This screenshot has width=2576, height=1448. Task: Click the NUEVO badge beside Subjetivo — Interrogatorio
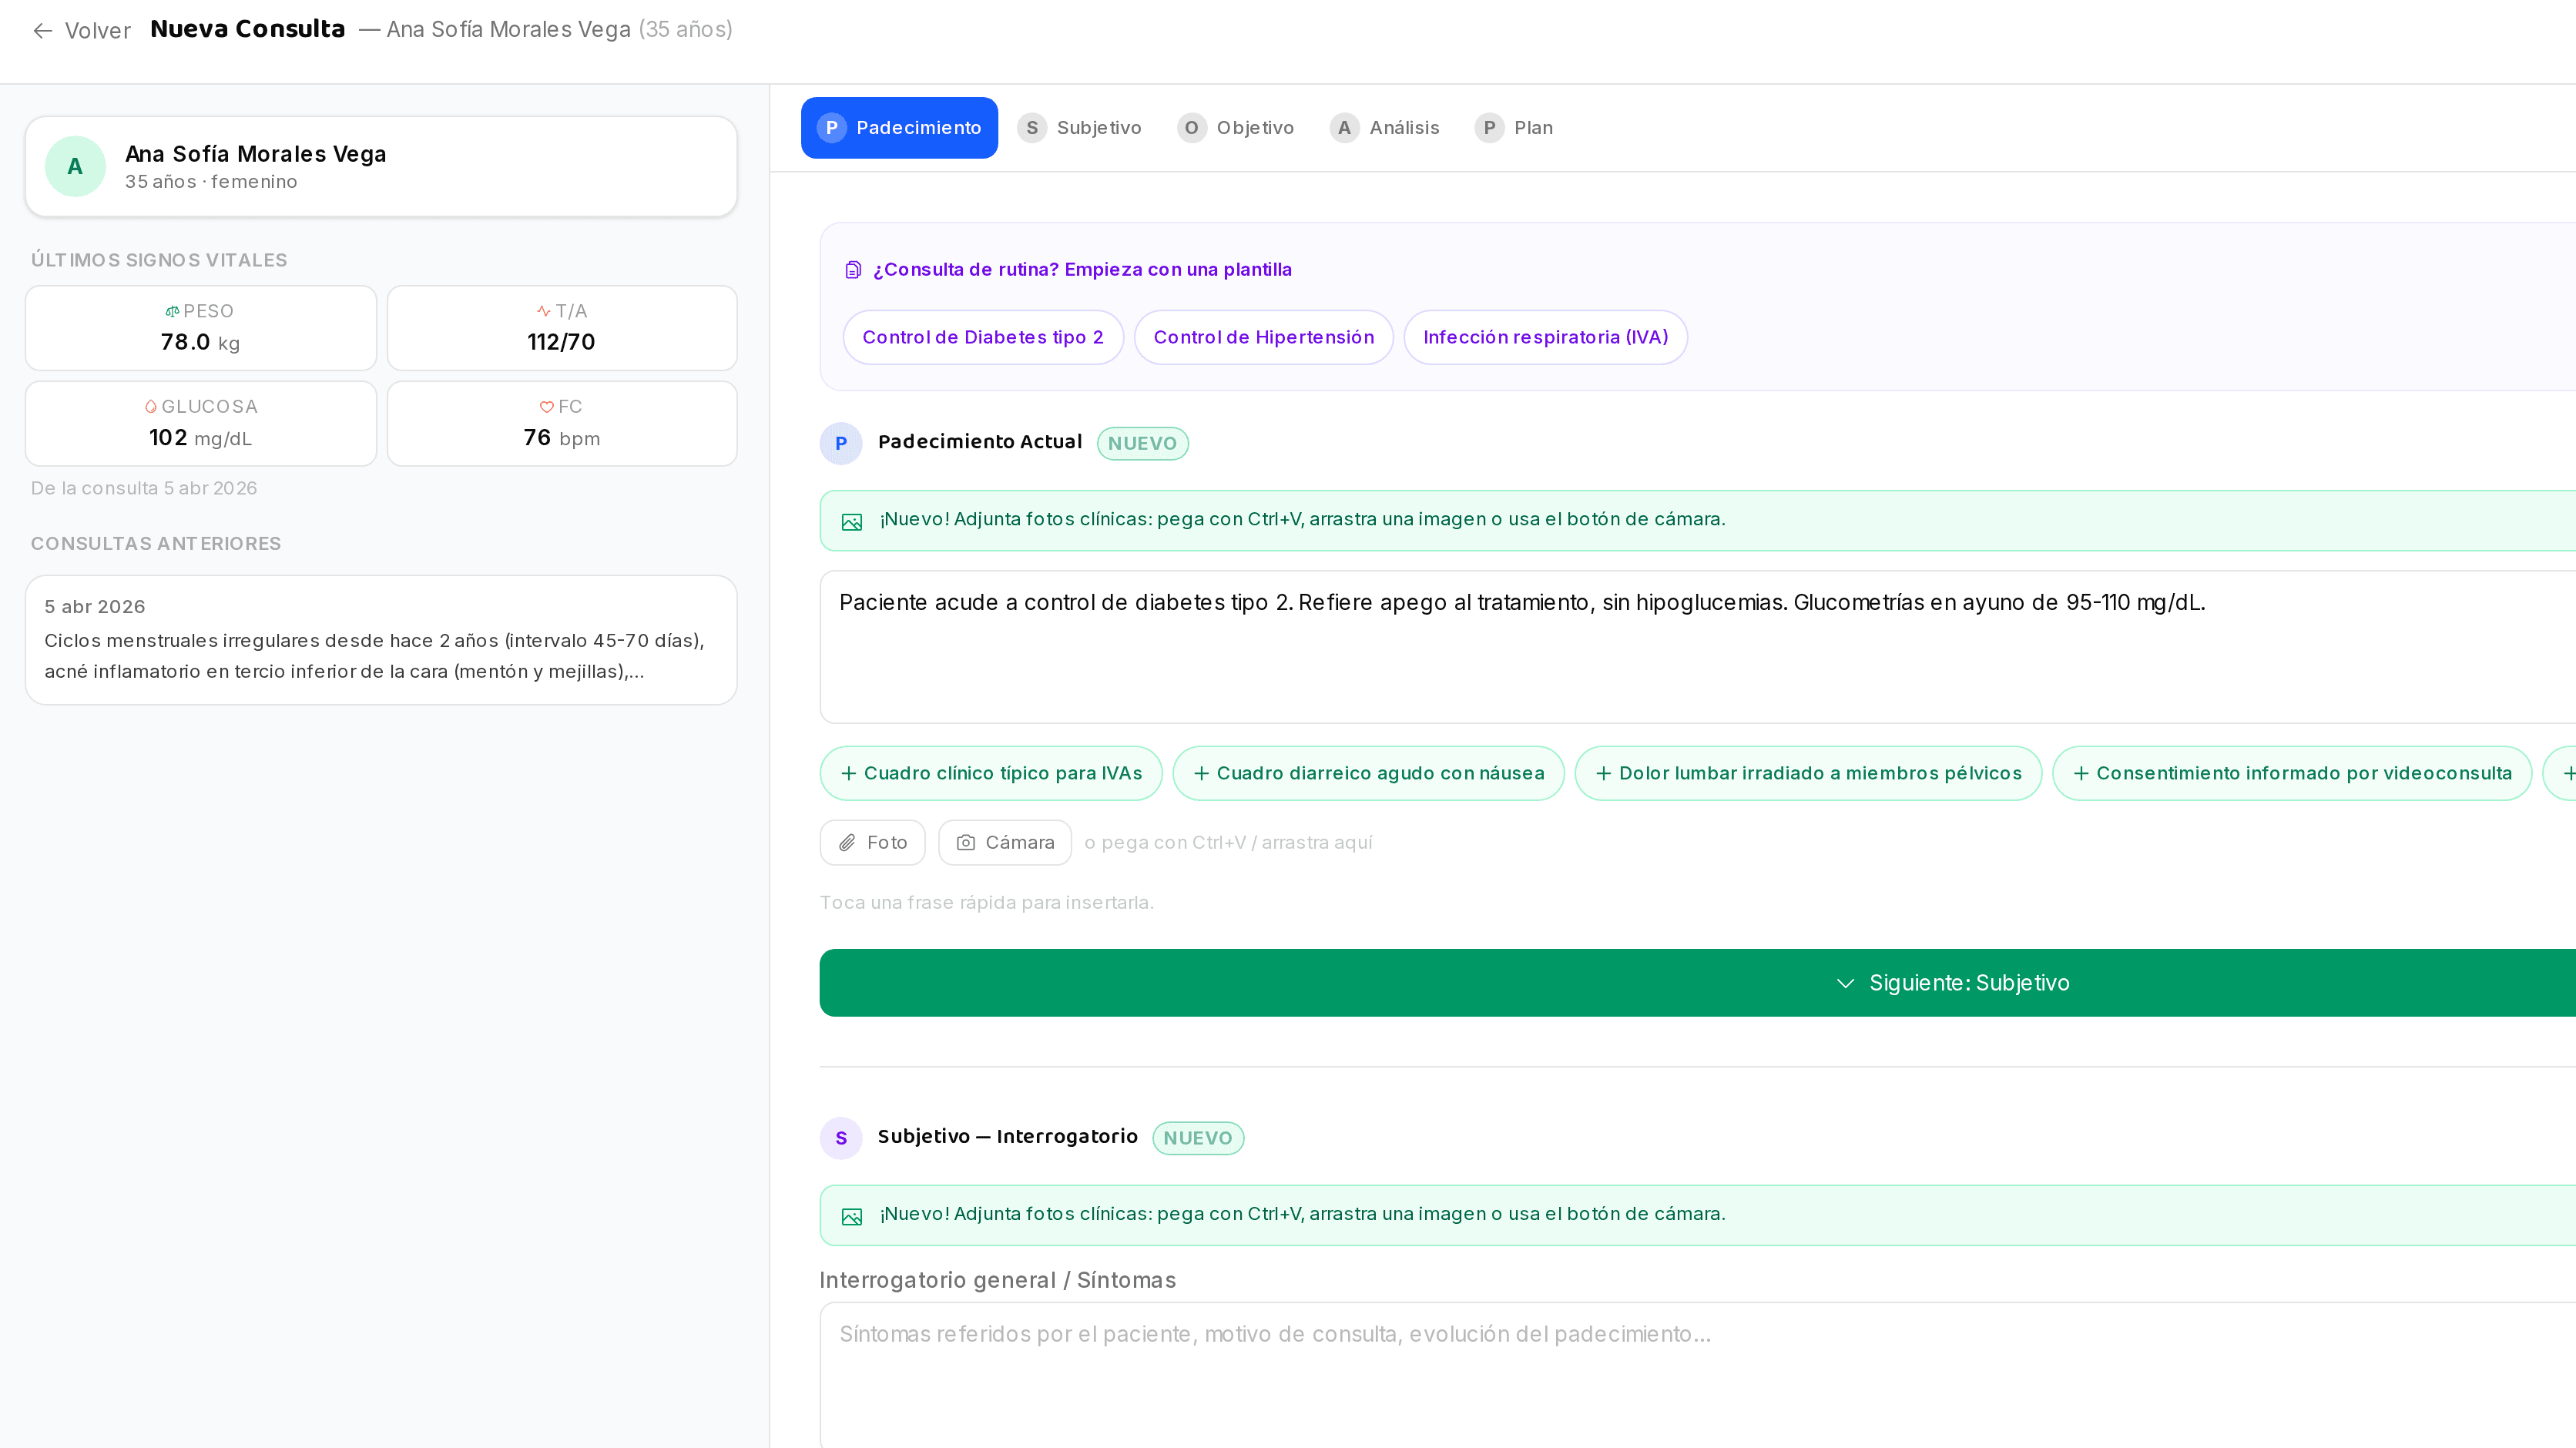[x=1198, y=1139]
